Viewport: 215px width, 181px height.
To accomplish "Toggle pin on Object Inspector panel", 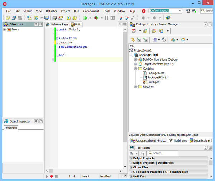I will pyautogui.click(x=36, y=121).
